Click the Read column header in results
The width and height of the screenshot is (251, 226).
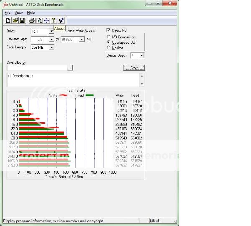pyautogui.click(x=135, y=95)
